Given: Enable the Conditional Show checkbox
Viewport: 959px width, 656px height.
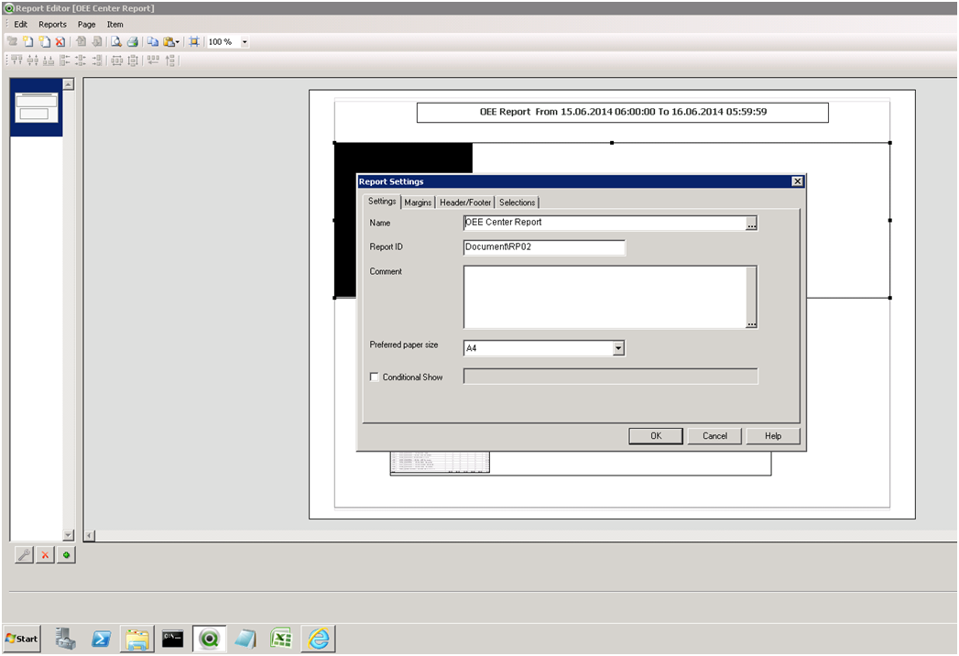Looking at the screenshot, I should point(374,377).
